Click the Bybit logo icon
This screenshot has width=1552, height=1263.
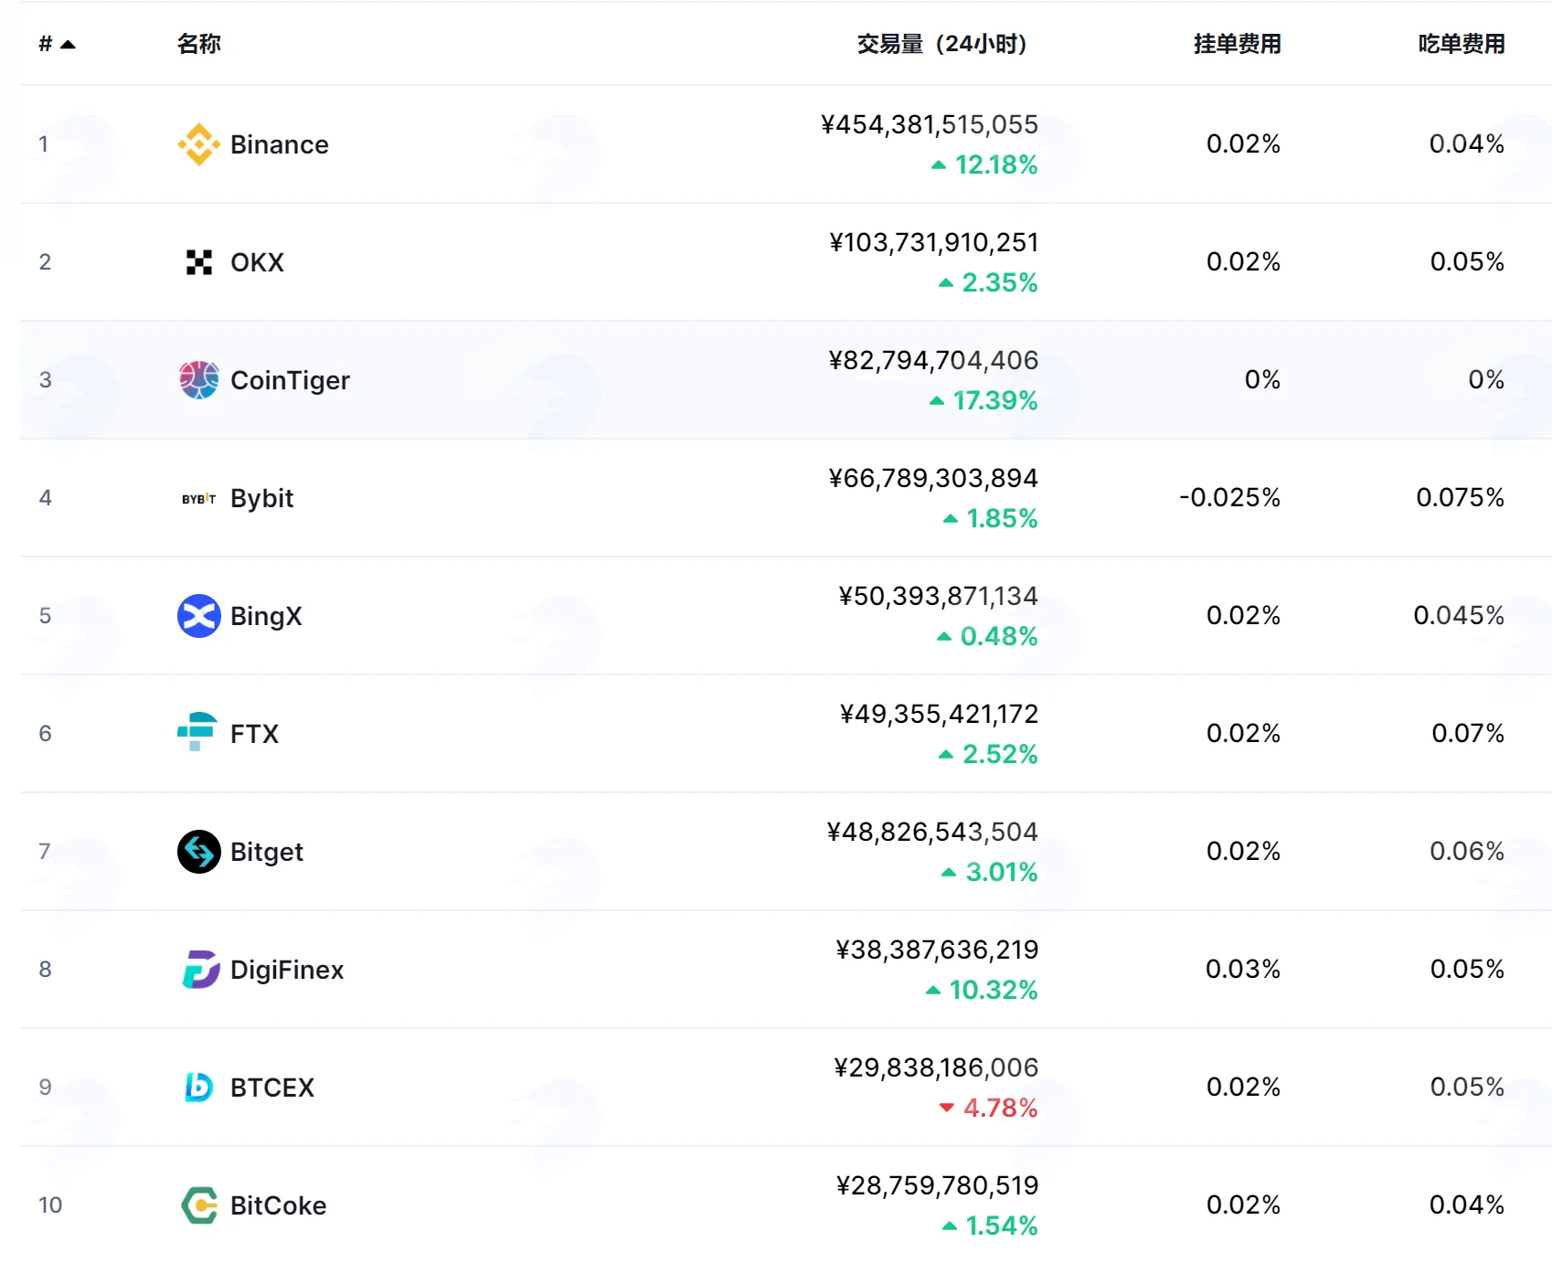click(x=198, y=499)
